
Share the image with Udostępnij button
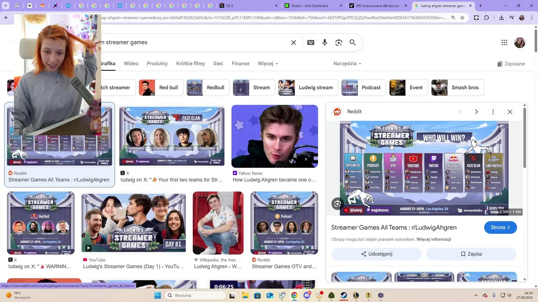point(377,254)
